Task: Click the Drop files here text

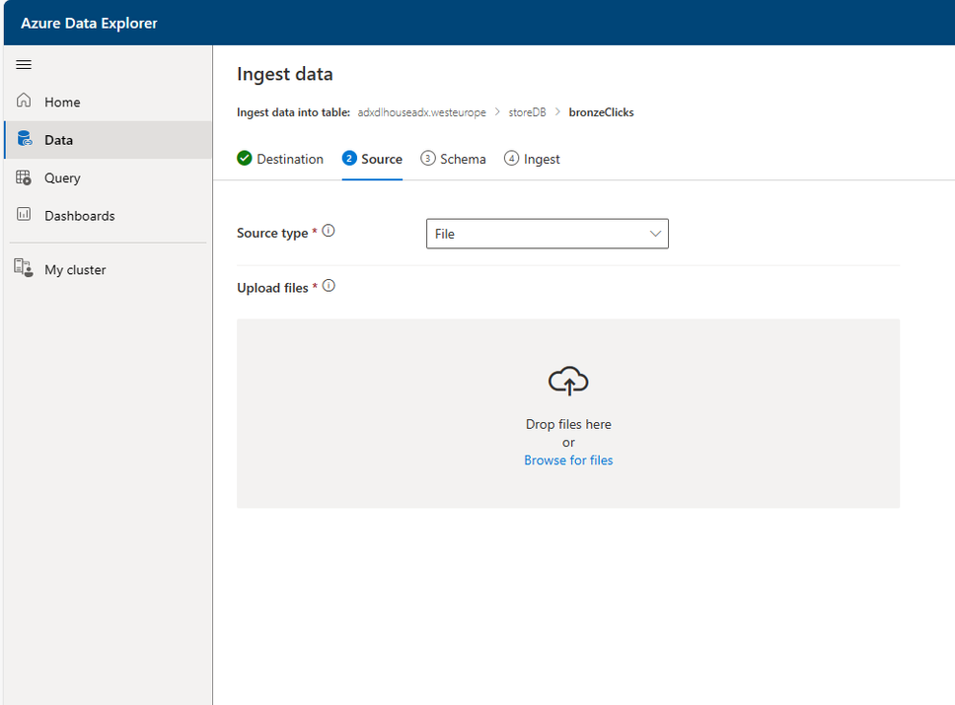Action: point(568,424)
